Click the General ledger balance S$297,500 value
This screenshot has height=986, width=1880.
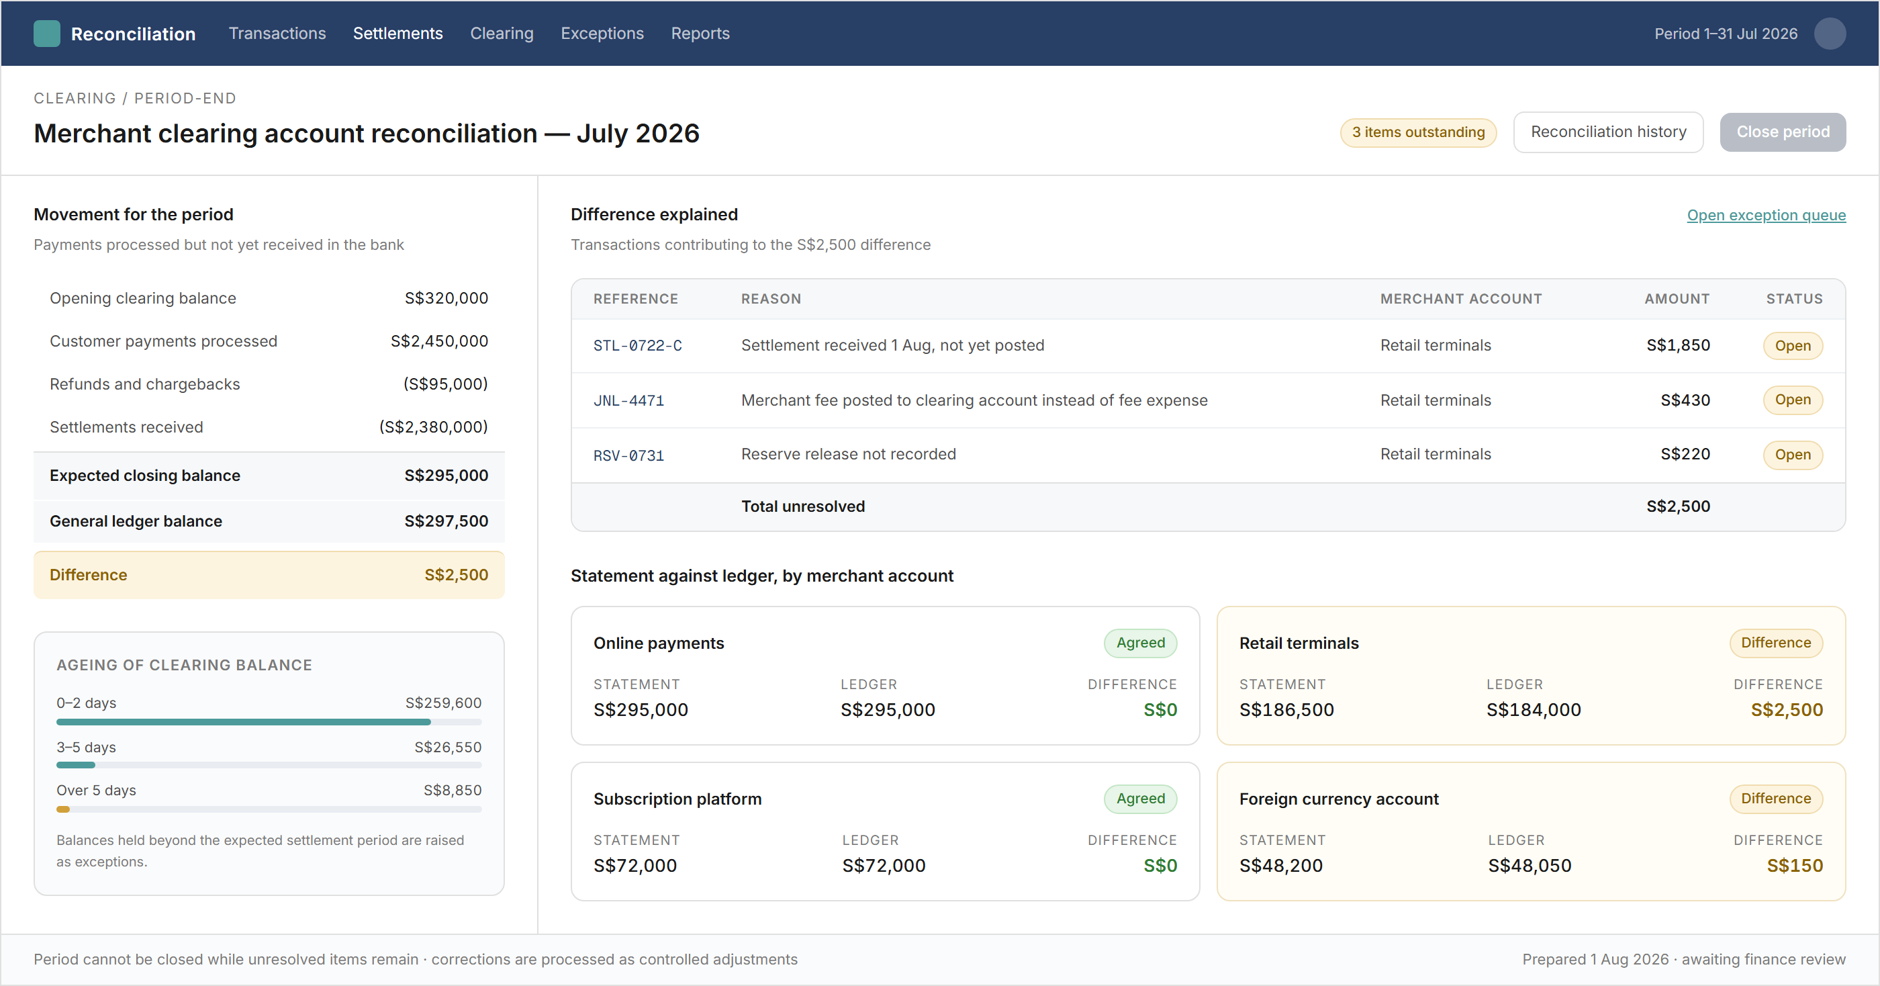[x=446, y=521]
